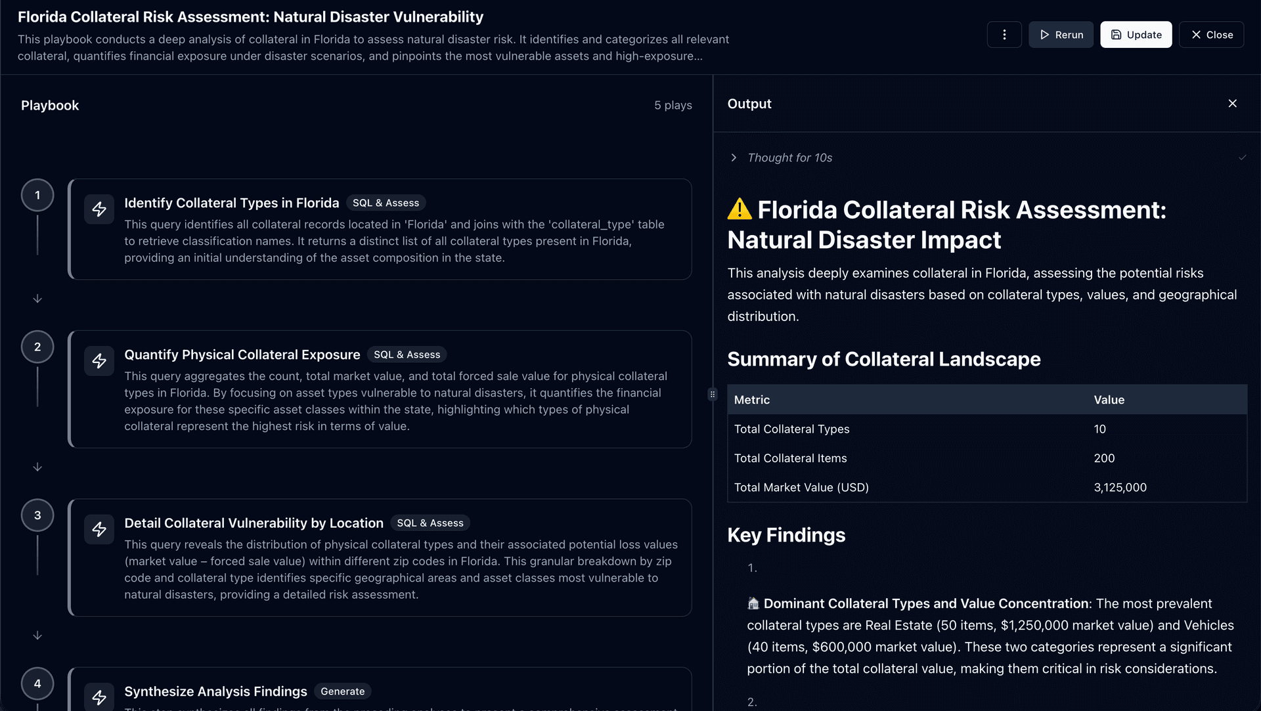Click the Generate badge on Synthesize Analysis Findings
The height and width of the screenshot is (711, 1261).
(x=343, y=691)
